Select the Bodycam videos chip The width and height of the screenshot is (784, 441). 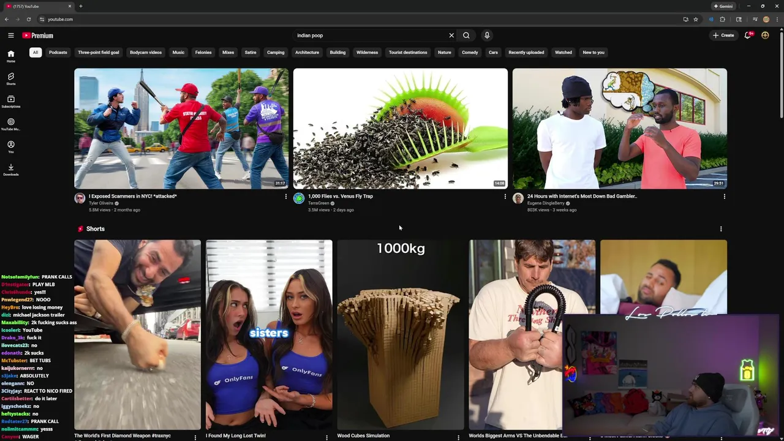pyautogui.click(x=146, y=53)
